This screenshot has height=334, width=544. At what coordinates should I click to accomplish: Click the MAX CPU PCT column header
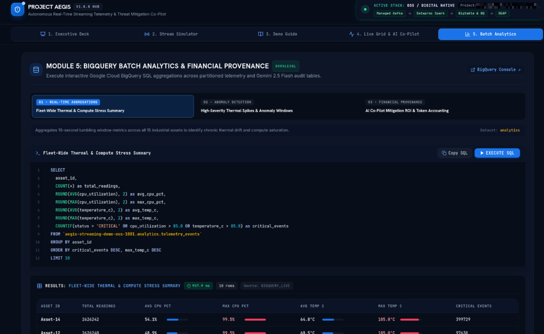[235, 306]
